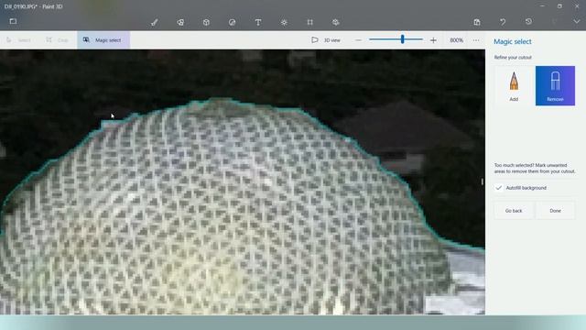
Task: Select the Text tool
Action: tap(258, 22)
